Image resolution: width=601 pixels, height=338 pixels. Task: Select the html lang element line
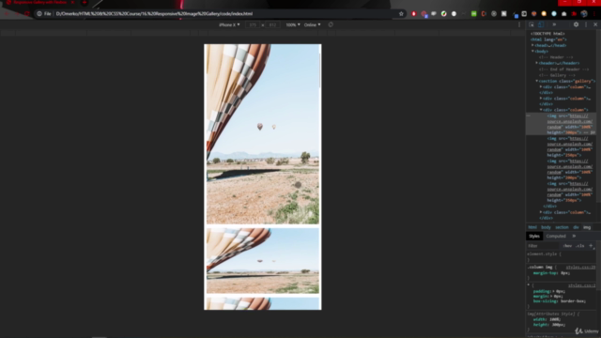(548, 39)
